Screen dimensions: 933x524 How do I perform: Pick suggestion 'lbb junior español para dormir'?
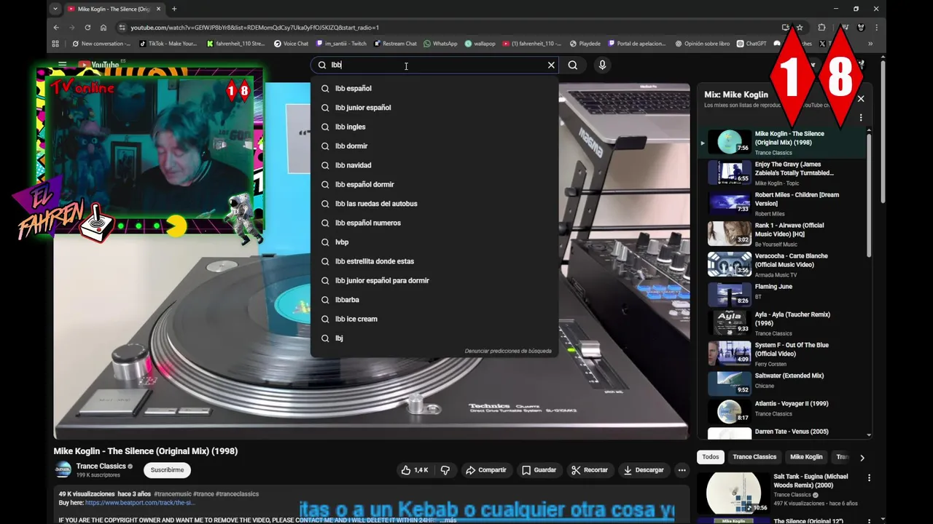point(434,280)
